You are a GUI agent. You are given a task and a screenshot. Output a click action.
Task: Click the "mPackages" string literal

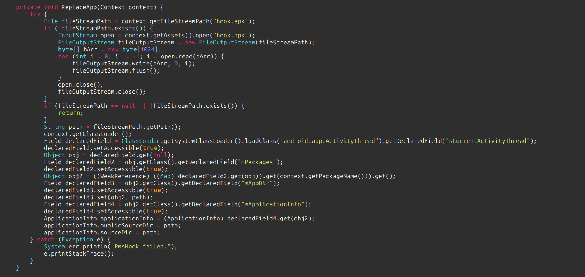(257, 162)
